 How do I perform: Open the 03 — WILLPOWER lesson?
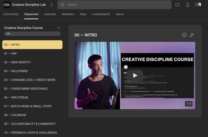16,71
